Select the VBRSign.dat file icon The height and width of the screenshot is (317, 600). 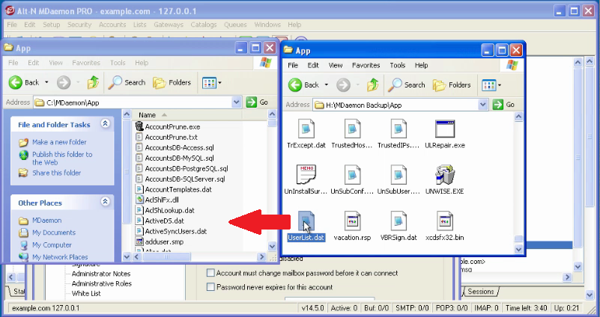(x=399, y=221)
